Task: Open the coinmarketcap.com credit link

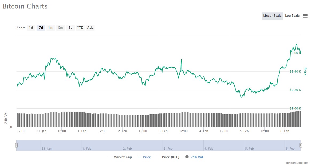Action: [x=297, y=163]
